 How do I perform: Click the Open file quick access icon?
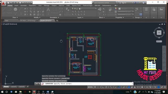(x=11, y=3)
